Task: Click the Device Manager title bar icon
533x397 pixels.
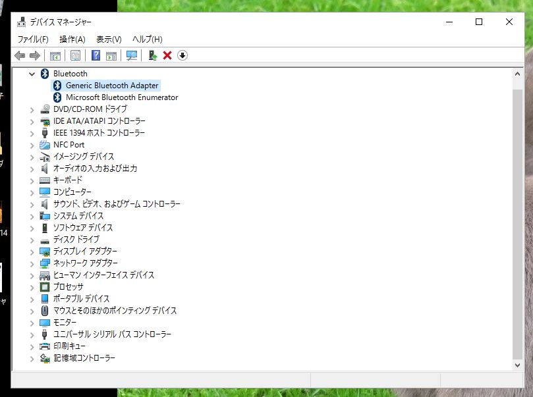Action: click(x=22, y=22)
